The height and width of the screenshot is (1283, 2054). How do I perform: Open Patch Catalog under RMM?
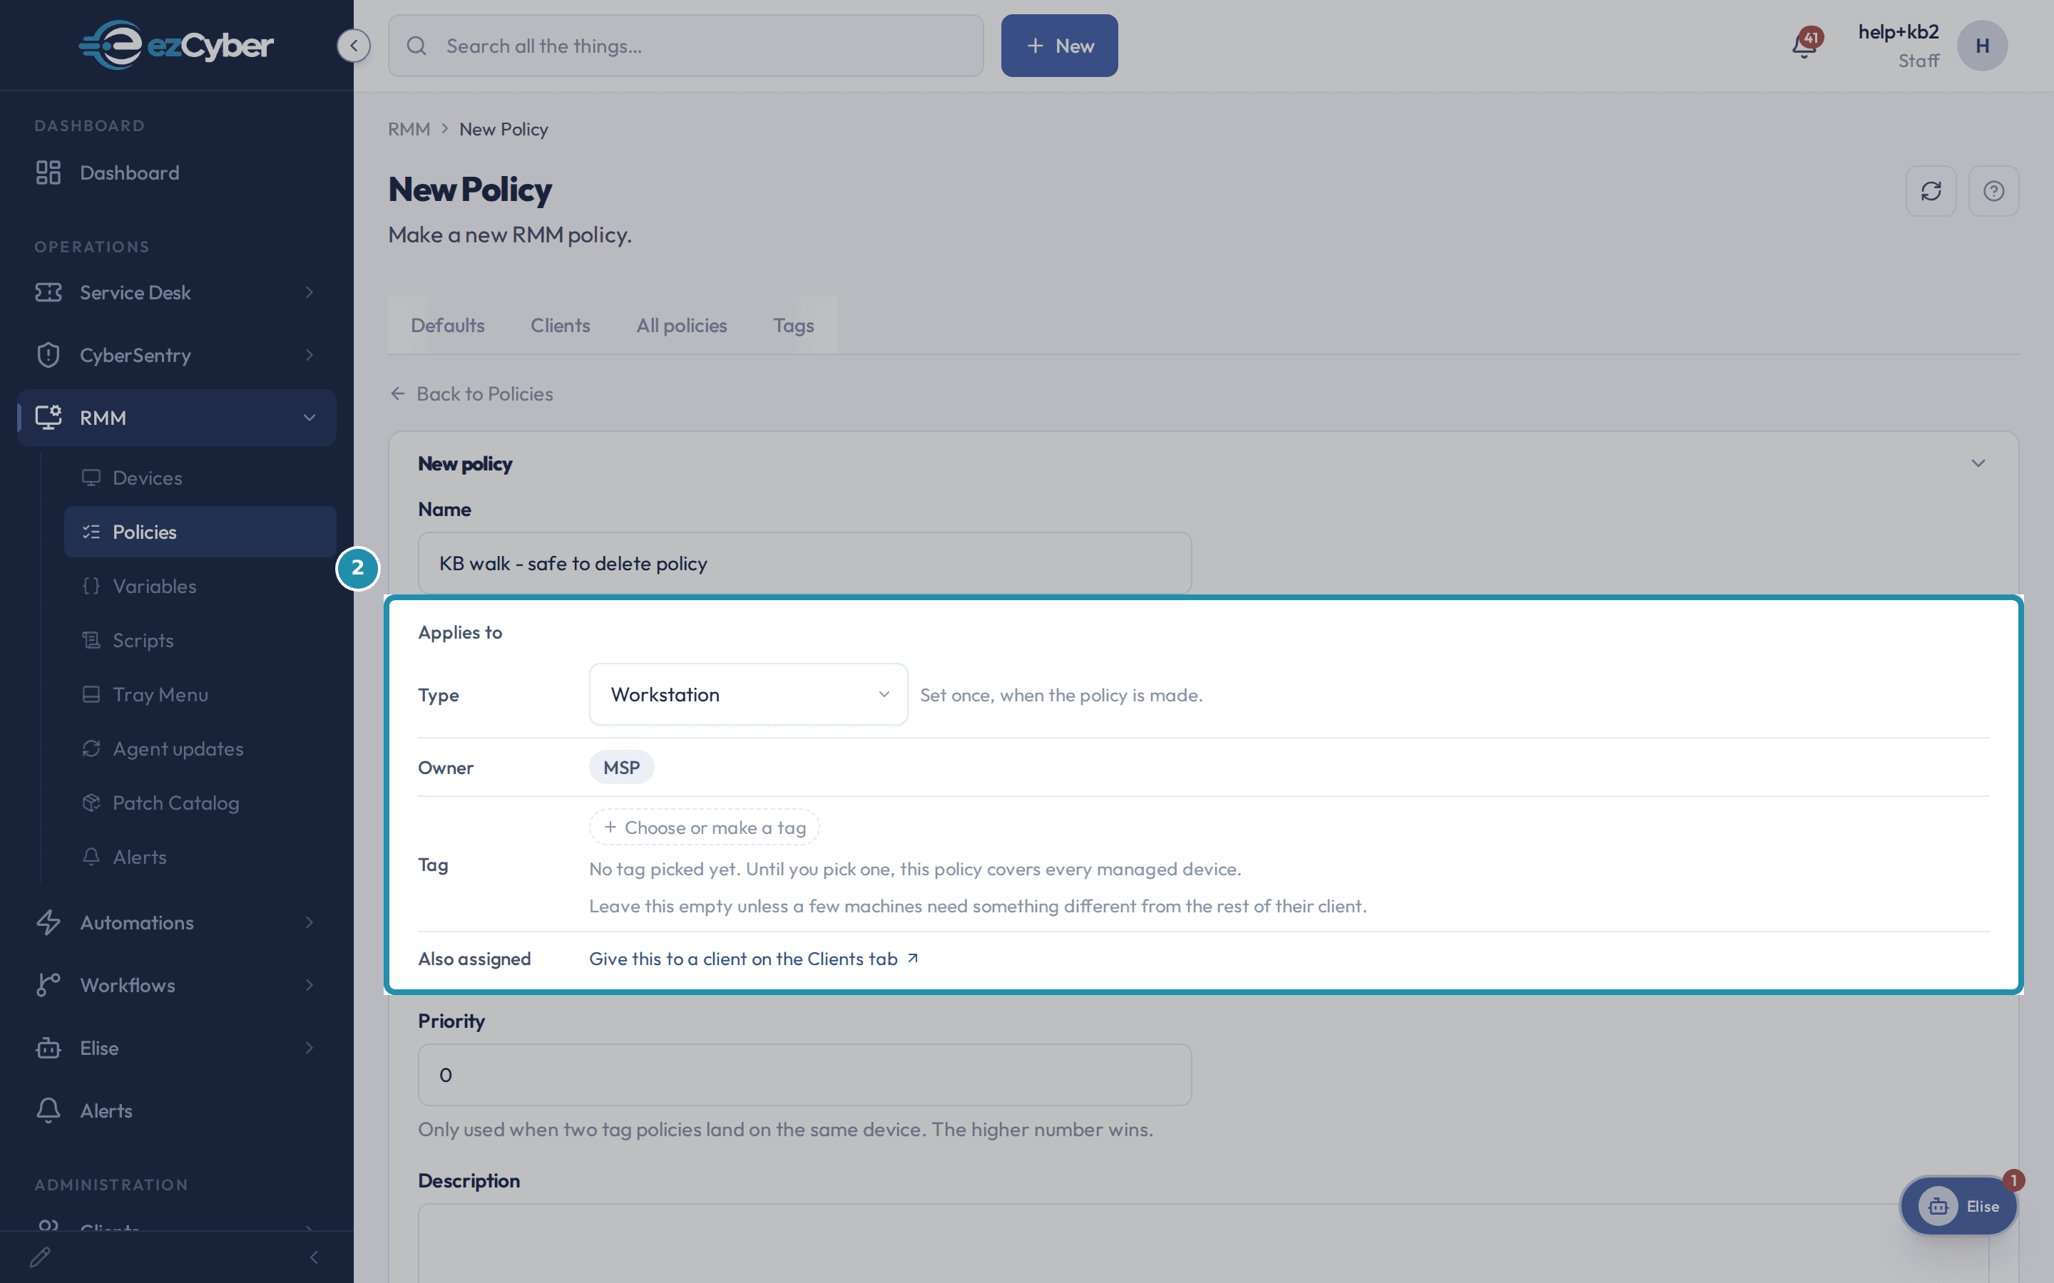pyautogui.click(x=200, y=803)
